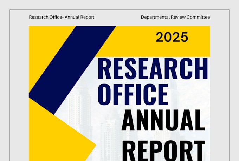Click the 'OFFICE' title word
Viewport: 239px width, 161px height.
click(133, 94)
